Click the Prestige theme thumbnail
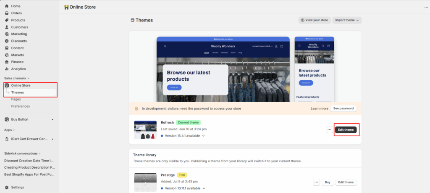Screen dimensions: 430x193 pyautogui.click(x=144, y=182)
